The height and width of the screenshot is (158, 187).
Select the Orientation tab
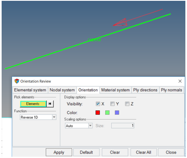coord(88,90)
